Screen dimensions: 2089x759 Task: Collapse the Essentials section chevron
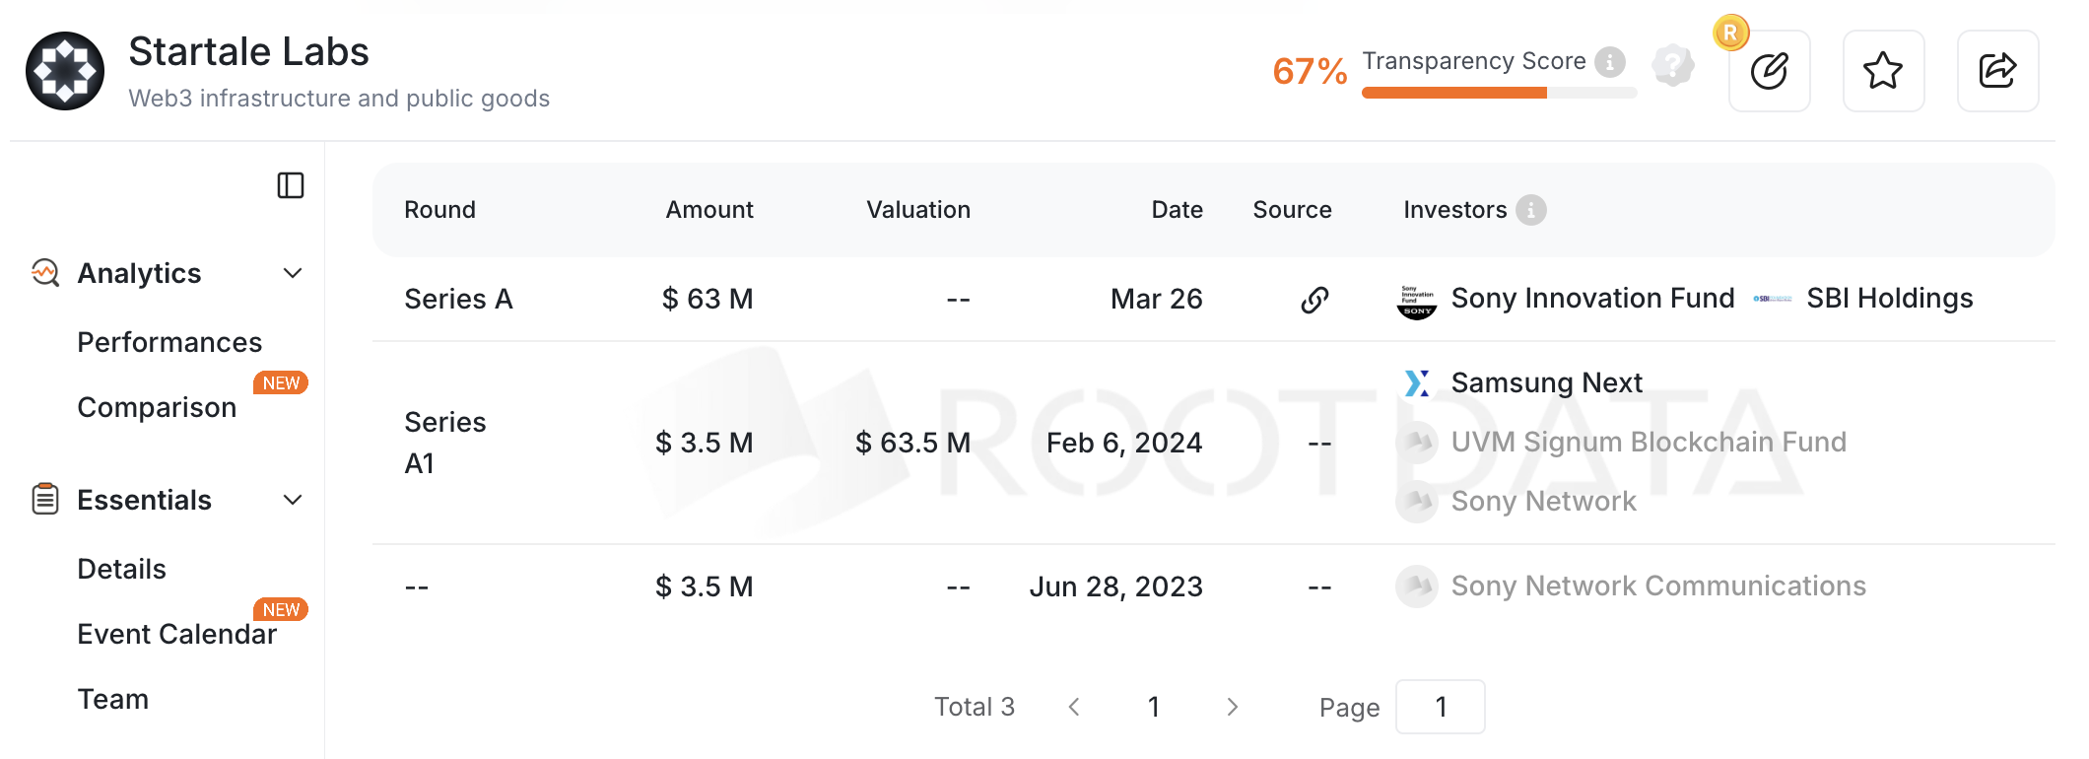pyautogui.click(x=293, y=500)
